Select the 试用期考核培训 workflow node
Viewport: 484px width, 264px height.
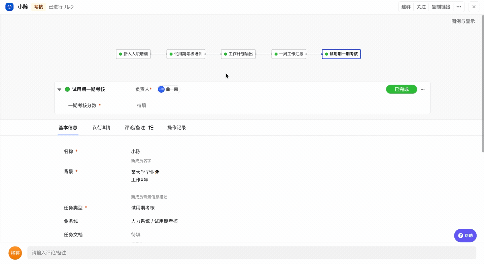coord(186,54)
